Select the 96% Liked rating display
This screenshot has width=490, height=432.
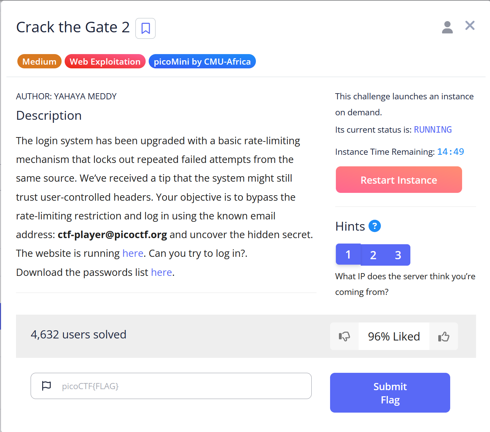pos(394,336)
